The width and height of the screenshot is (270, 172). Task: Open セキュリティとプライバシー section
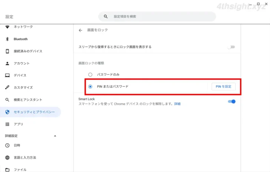coord(30,112)
